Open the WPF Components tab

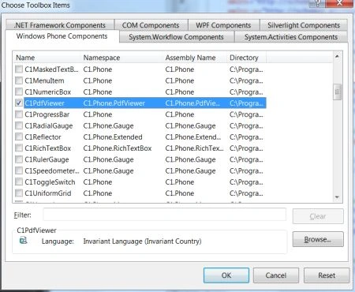pyautogui.click(x=223, y=25)
